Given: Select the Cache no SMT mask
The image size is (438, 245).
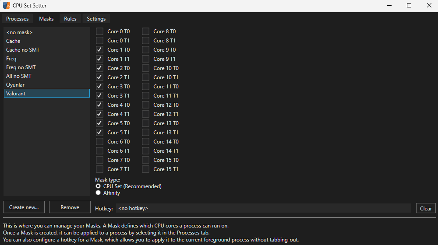Looking at the screenshot, I should click(x=47, y=50).
